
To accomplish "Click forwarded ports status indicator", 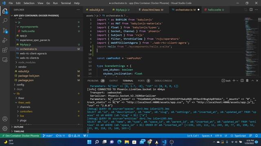I will [86, 136].
